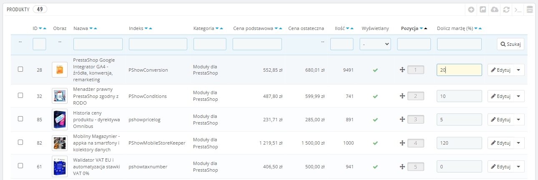Toggle displayed status of pshowpricelog
The width and height of the screenshot is (538, 180).
pos(375,120)
